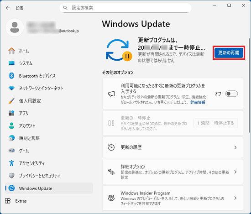
Task: Open the 詳細情報 link
Action: pyautogui.click(x=198, y=102)
